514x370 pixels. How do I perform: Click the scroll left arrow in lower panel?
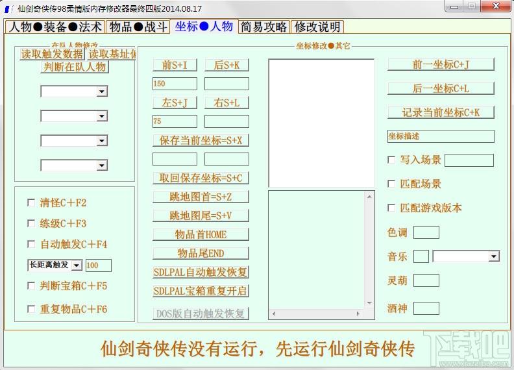[274, 314]
